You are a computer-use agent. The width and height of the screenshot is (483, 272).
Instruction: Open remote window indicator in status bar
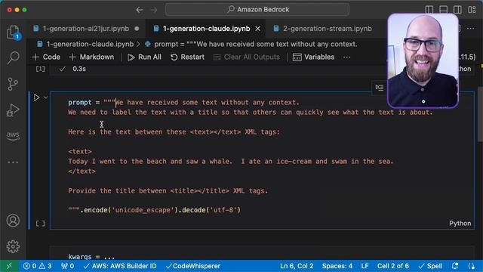click(x=9, y=266)
